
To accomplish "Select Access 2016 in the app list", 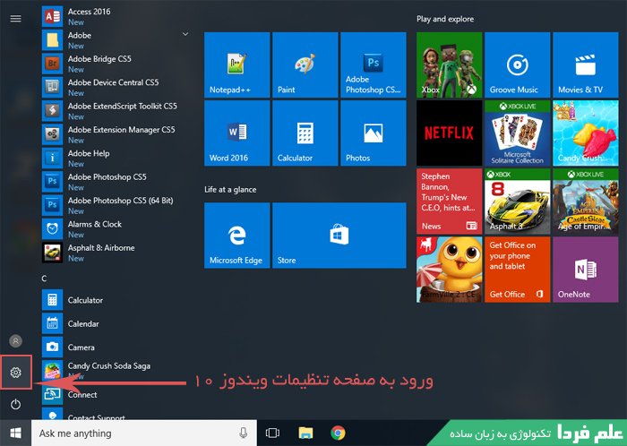I will [90, 16].
